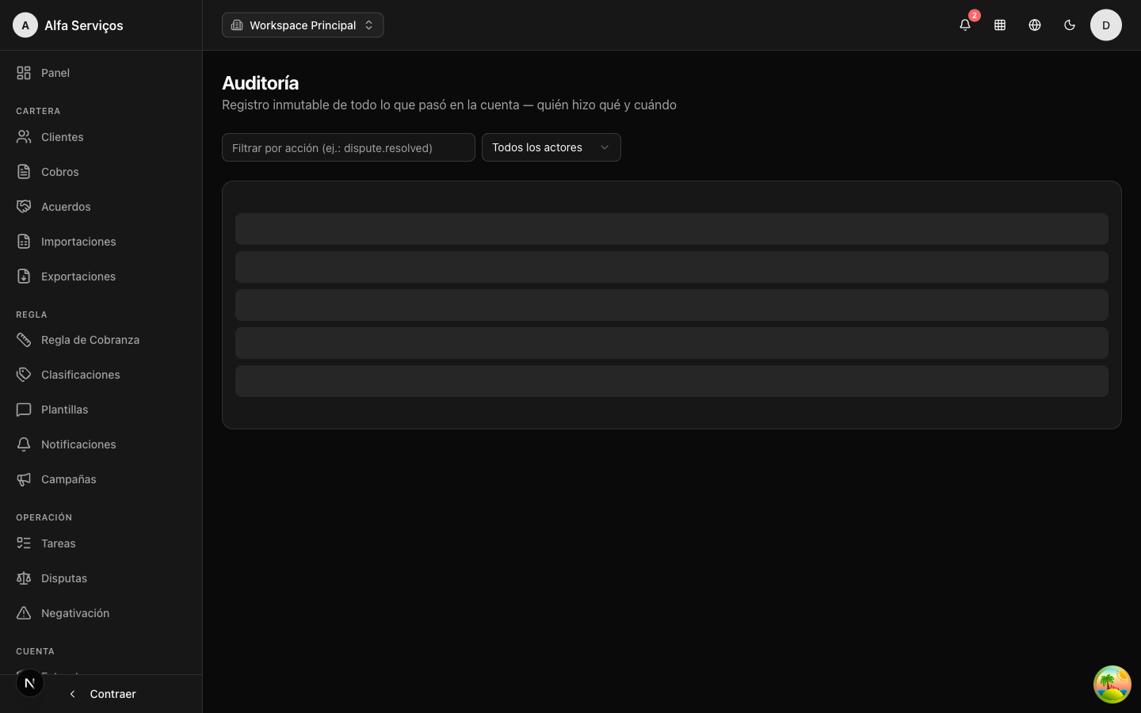Screen dimensions: 1141x713
Task: Expand the Workspace Principal switcher
Action: tap(303, 25)
